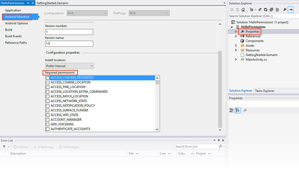Image resolution: width=299 pixels, height=173 pixels.
Task: Expand the Resources folder node
Action: (236, 50)
